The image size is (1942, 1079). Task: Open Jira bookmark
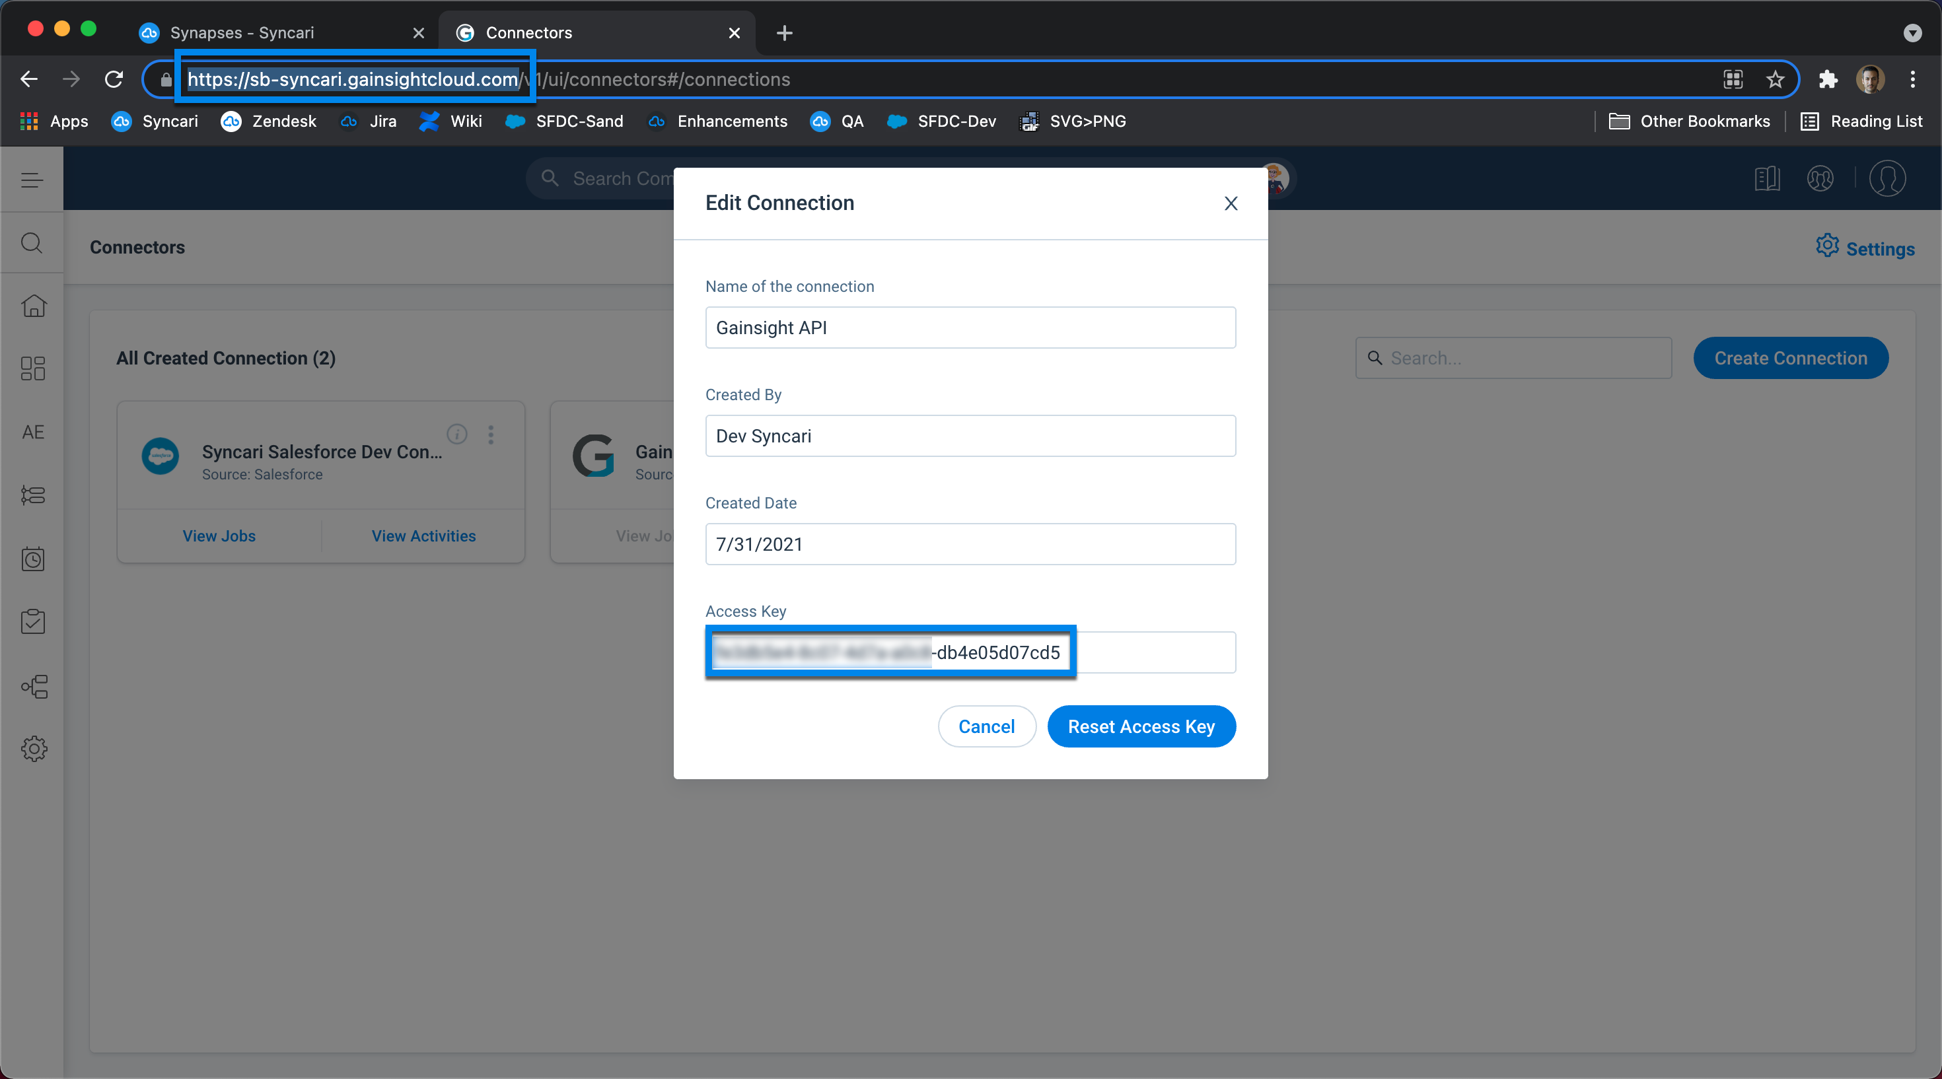[x=369, y=122]
